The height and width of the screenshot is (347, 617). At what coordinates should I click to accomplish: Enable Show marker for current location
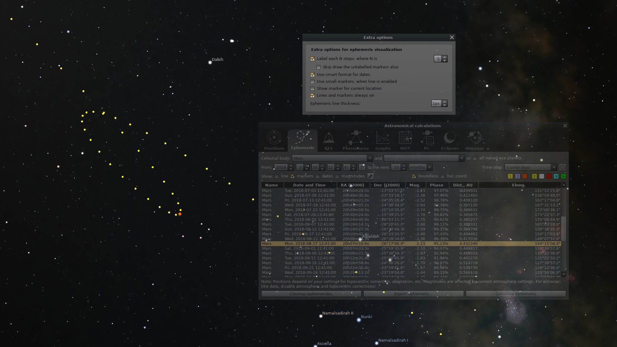[312, 89]
